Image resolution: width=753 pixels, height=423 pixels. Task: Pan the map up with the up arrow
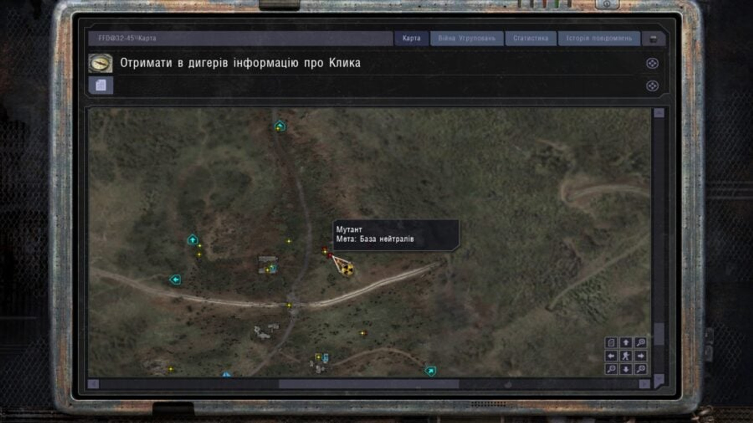[626, 343]
